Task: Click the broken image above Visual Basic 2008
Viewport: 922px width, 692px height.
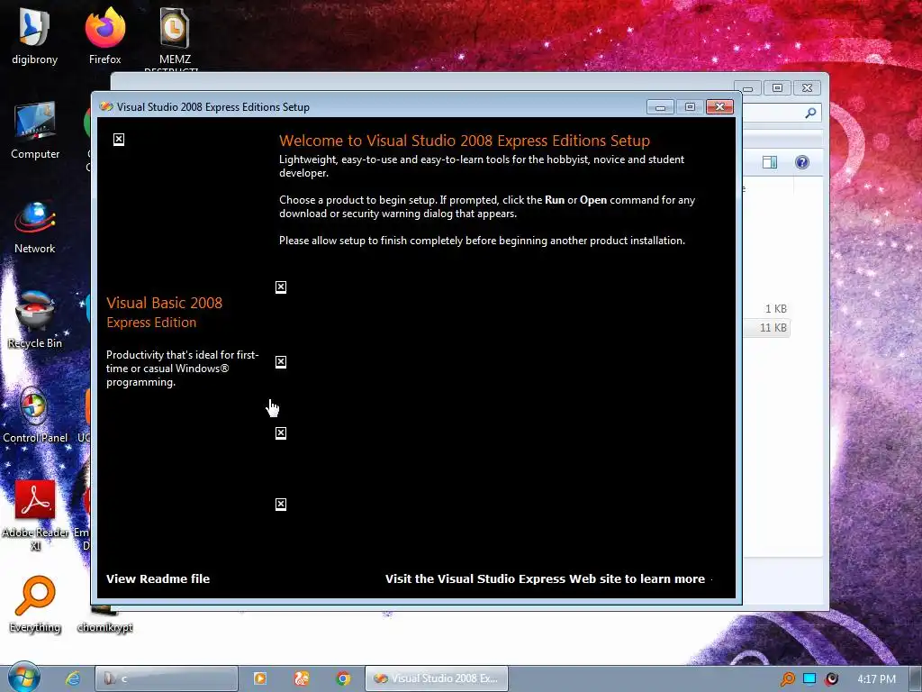Action: point(119,140)
